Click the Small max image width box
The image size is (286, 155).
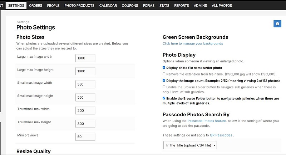(x=85, y=84)
